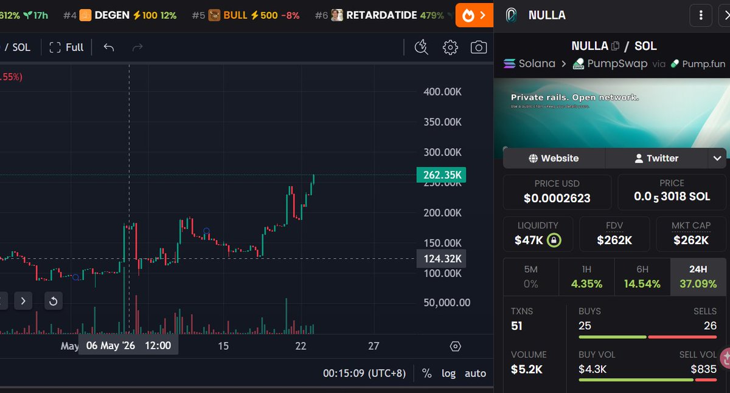
Task: Click the 400.00K price axis label
Action: 442,92
